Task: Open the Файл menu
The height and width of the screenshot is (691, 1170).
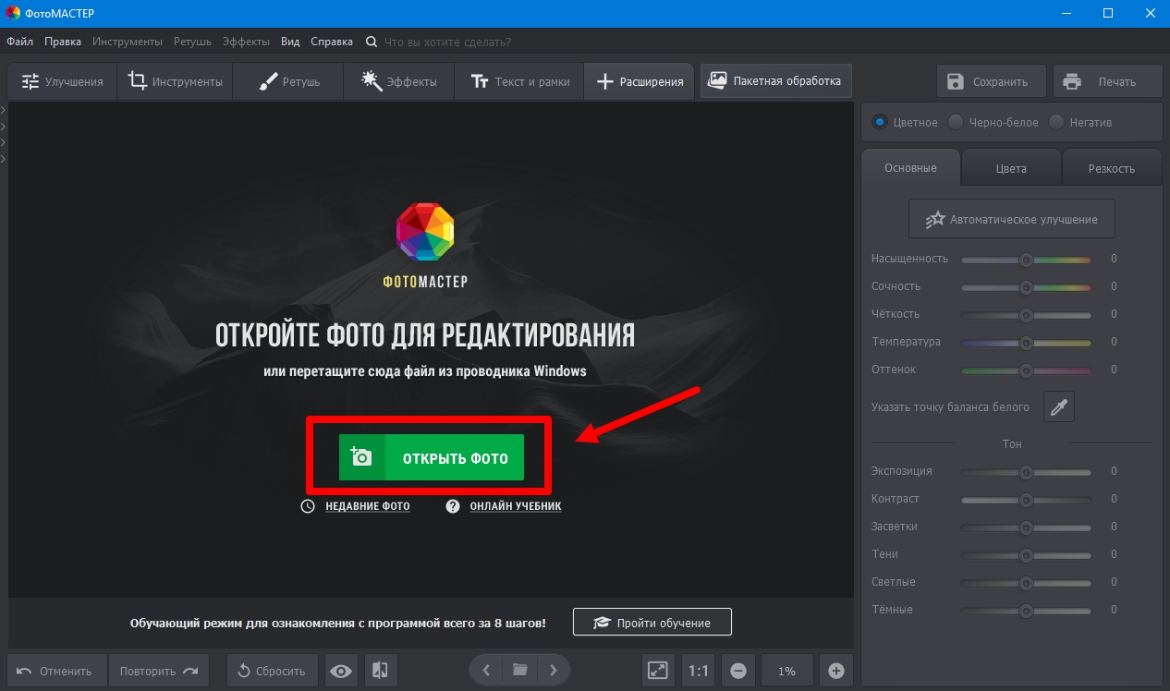Action: point(19,42)
